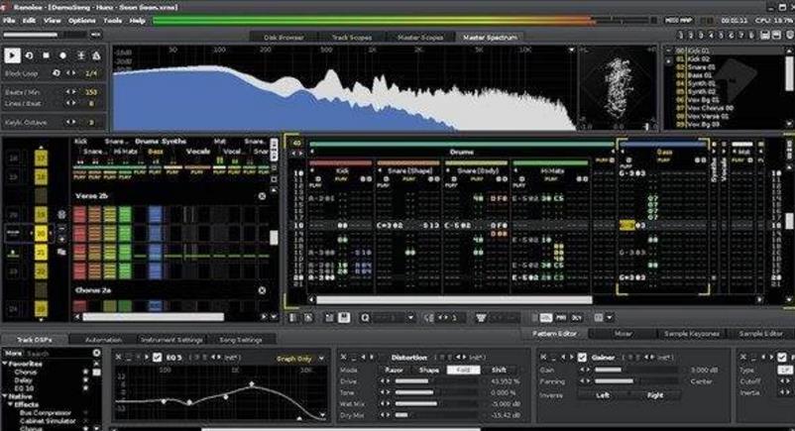Click the Block Loop toggle icon
This screenshot has width=795, height=431.
[56, 73]
